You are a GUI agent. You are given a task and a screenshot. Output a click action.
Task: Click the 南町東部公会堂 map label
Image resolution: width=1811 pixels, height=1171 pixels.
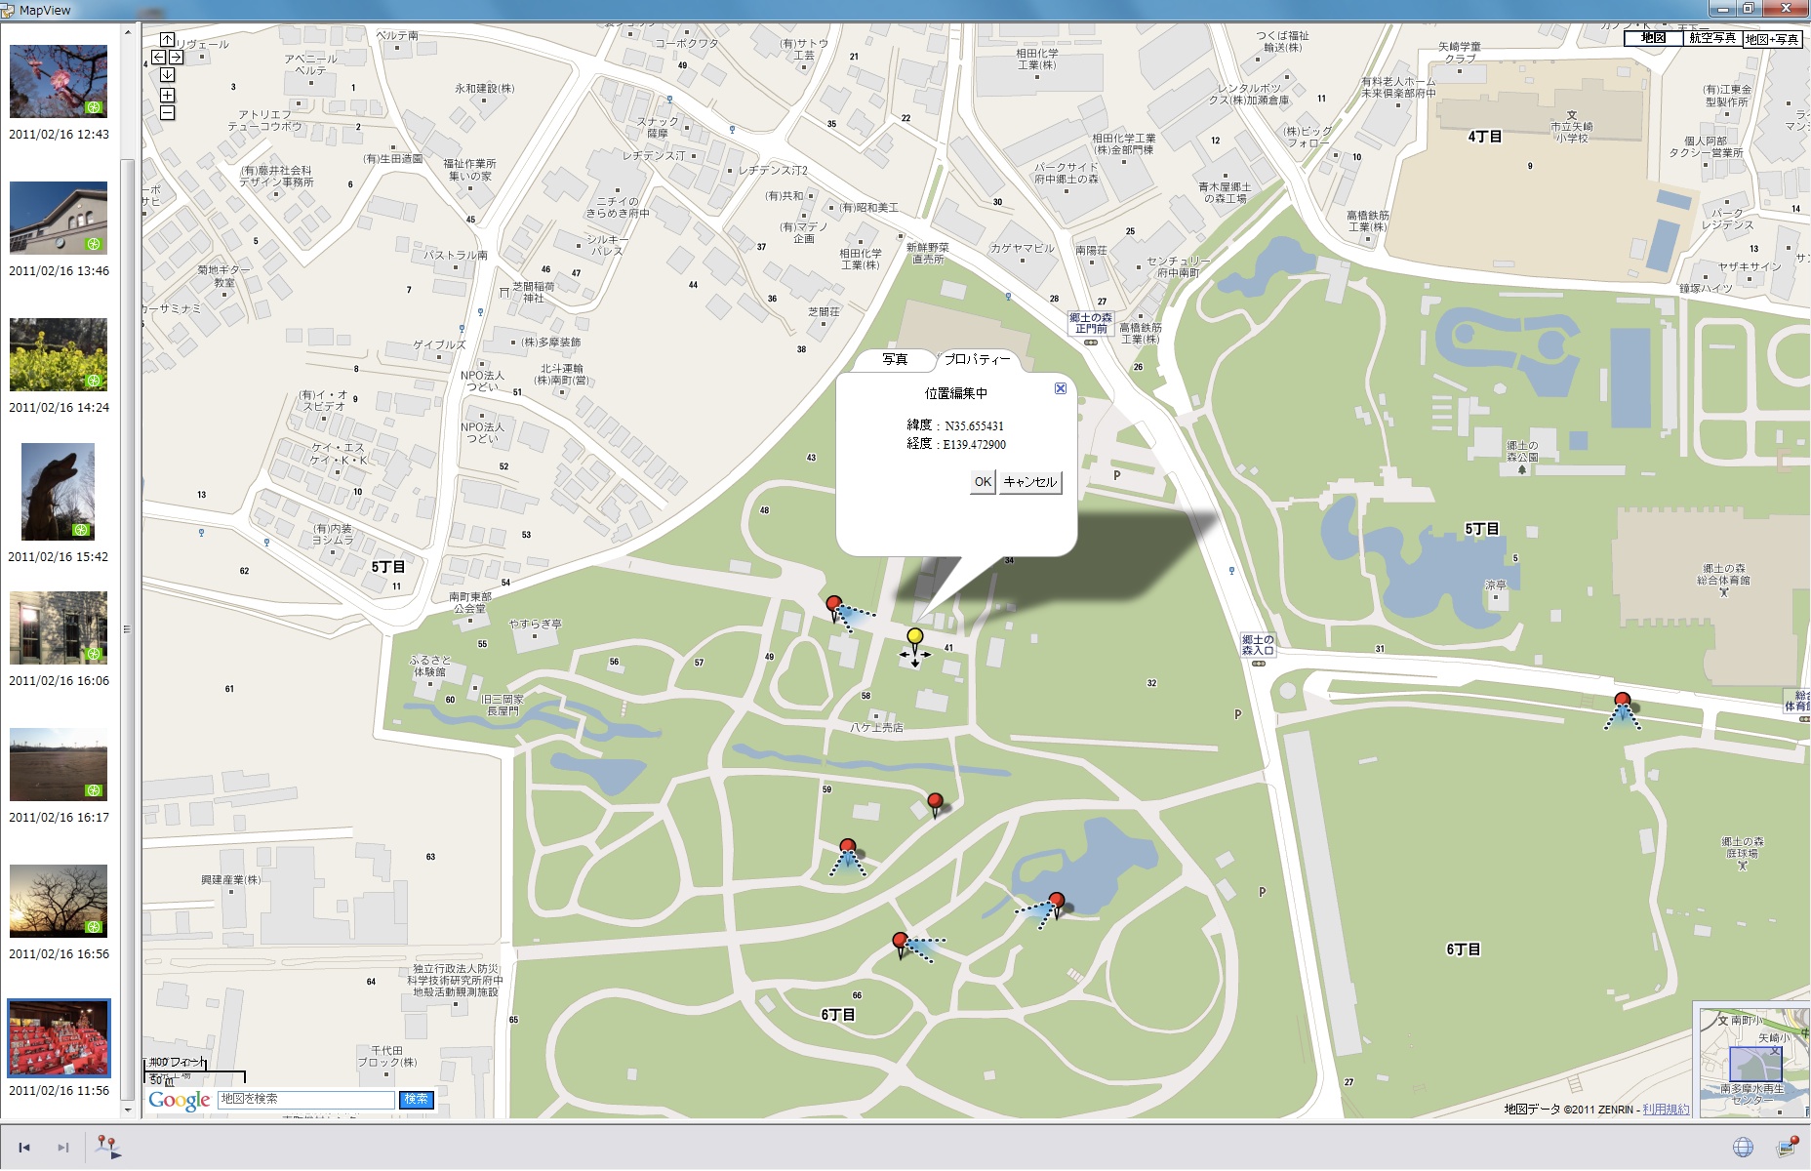pyautogui.click(x=470, y=602)
